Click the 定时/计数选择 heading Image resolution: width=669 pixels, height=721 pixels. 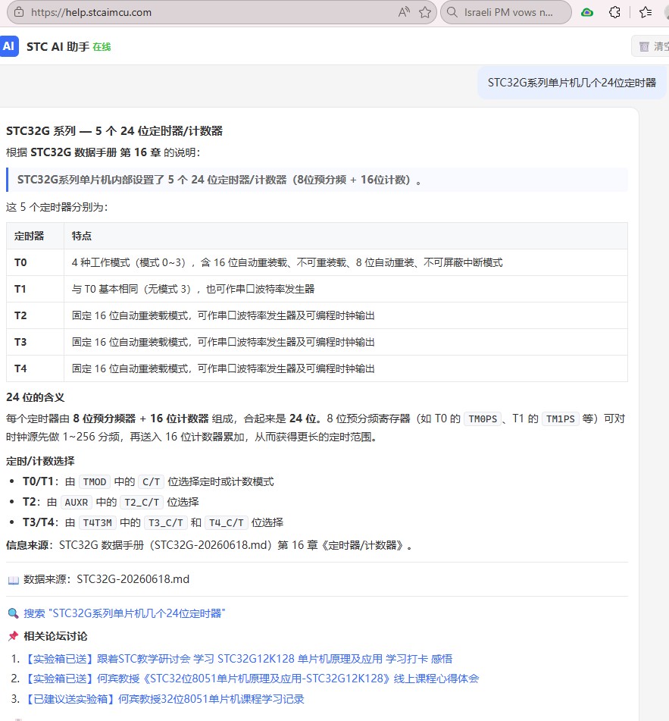(40, 461)
